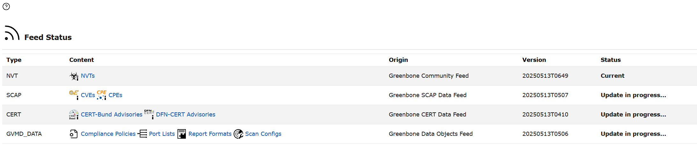Open the NVTs link

(x=88, y=76)
